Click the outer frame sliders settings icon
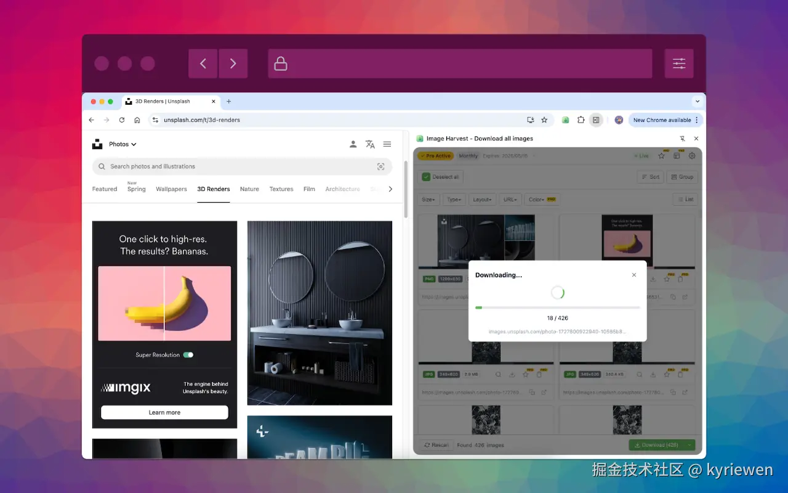788x493 pixels. tap(679, 63)
